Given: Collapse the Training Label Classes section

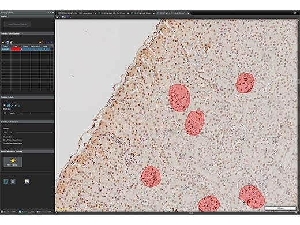Looking at the screenshot, I should click(27, 33).
